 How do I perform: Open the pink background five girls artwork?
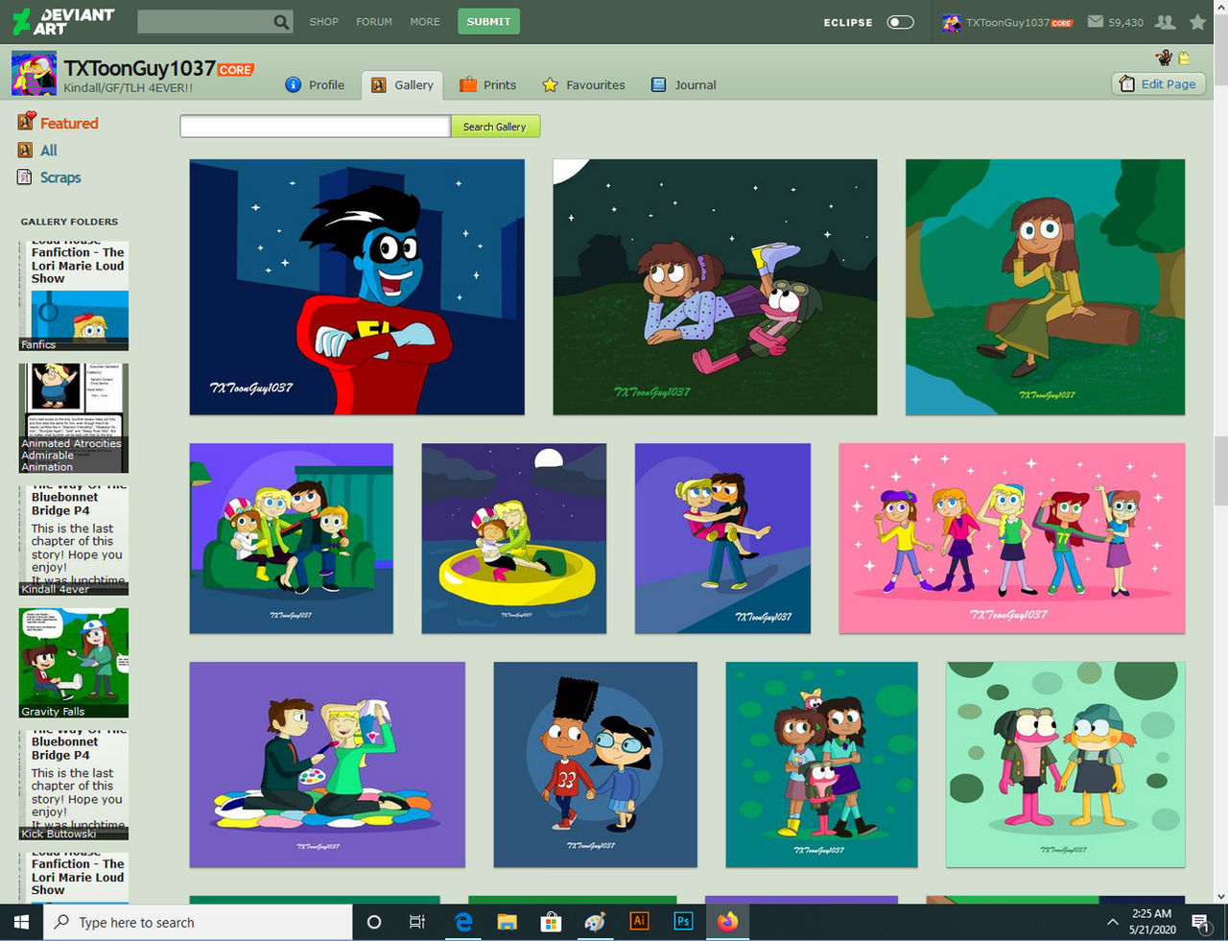click(x=1012, y=538)
